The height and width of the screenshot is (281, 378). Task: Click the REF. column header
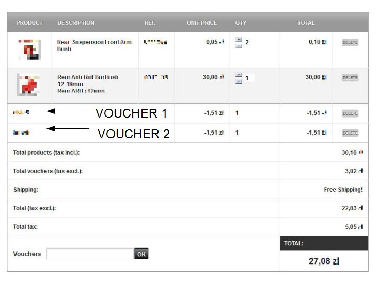(150, 23)
